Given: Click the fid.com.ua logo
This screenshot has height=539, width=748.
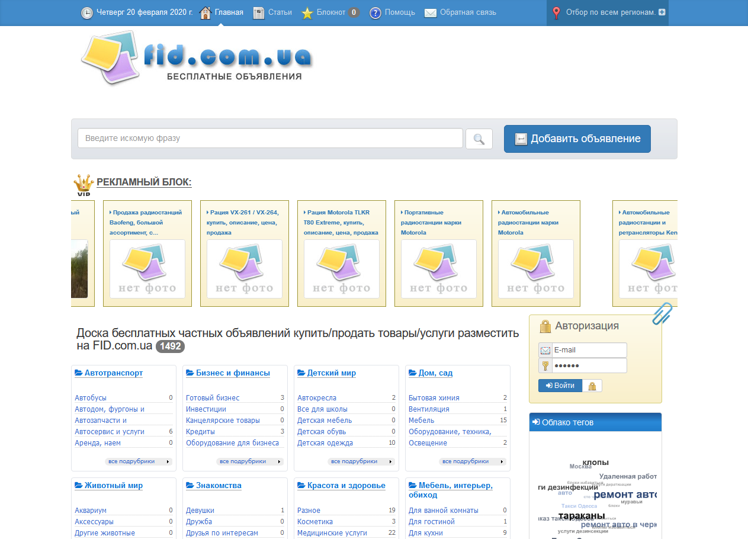Looking at the screenshot, I should point(195,58).
